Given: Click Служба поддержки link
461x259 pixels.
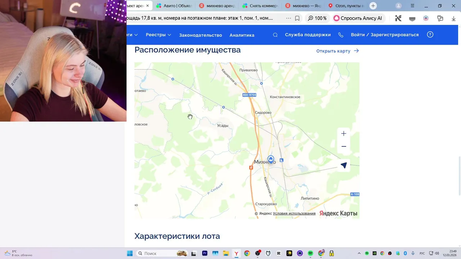Looking at the screenshot, I should (308, 35).
